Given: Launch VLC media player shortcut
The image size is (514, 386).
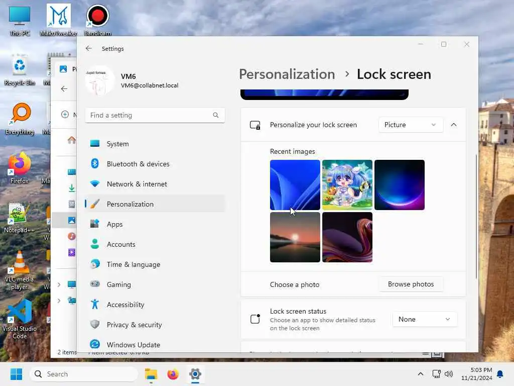Looking at the screenshot, I should 20,270.
